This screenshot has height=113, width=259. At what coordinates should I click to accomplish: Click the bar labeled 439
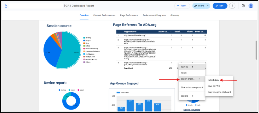158,107
